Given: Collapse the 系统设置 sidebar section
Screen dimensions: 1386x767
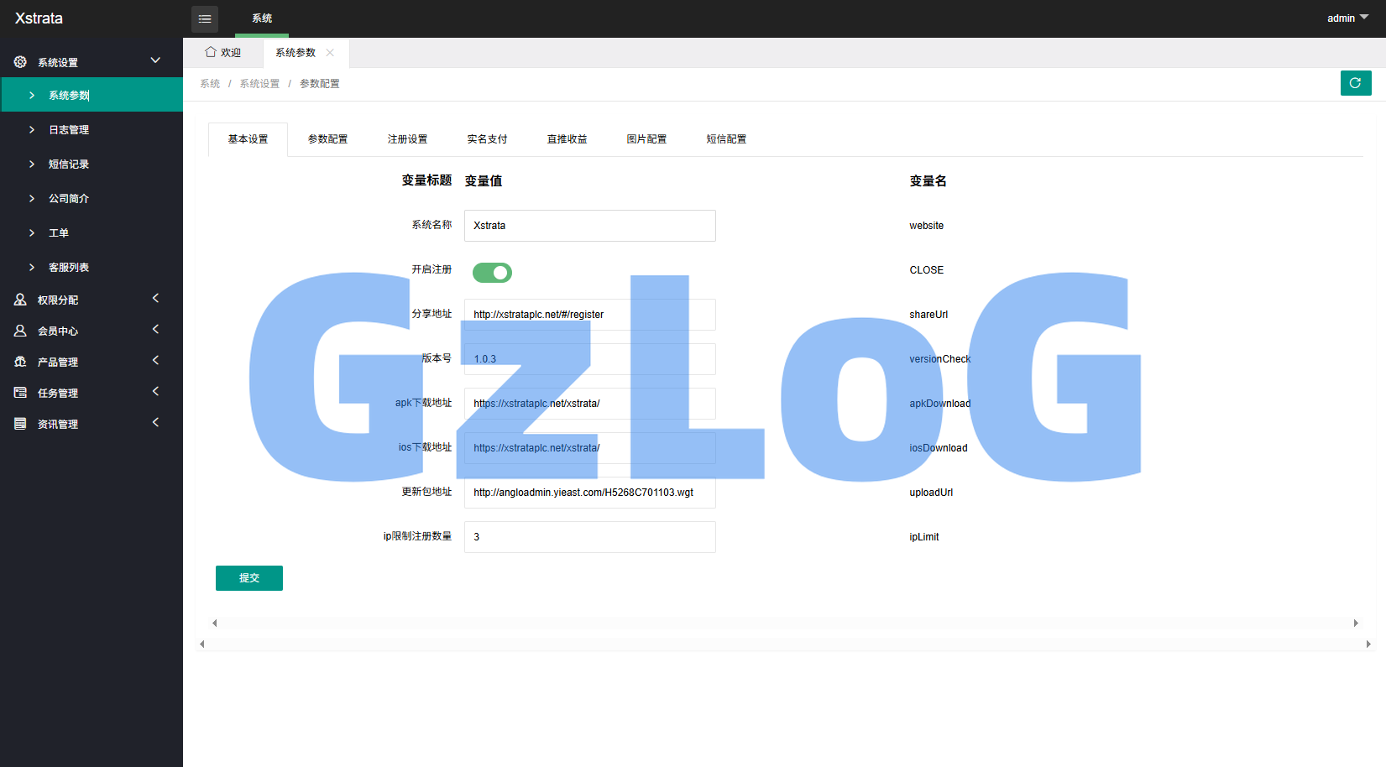Looking at the screenshot, I should click(x=155, y=60).
